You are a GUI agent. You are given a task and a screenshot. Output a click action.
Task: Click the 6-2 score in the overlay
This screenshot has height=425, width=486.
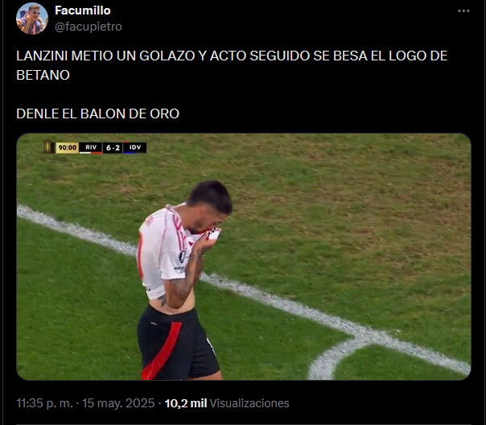point(113,148)
